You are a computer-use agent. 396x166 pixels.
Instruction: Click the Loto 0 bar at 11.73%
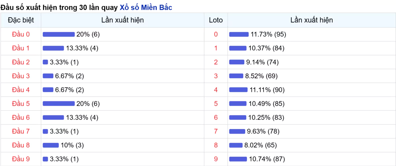(x=239, y=34)
